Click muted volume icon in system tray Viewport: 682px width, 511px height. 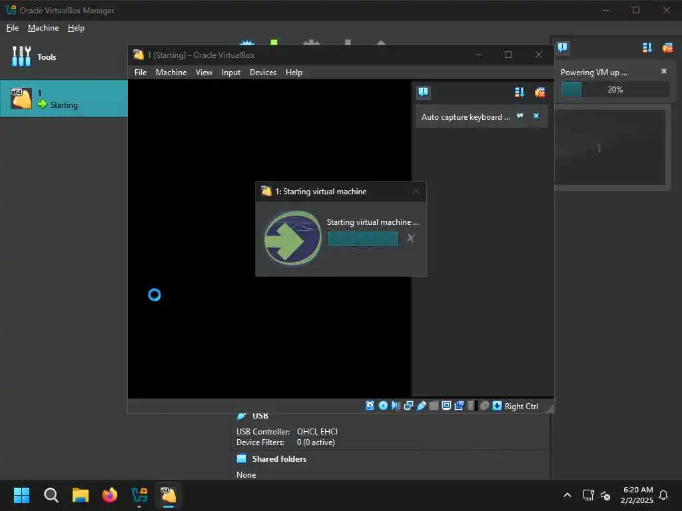605,495
